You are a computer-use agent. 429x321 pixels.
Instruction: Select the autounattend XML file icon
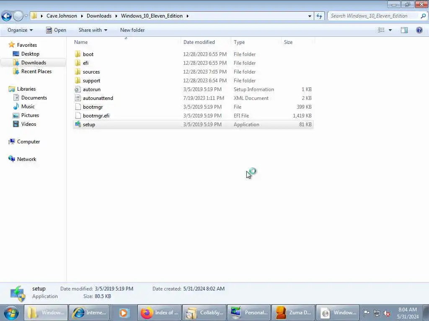78,98
